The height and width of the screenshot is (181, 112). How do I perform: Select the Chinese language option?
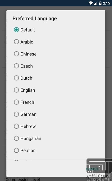pyautogui.click(x=16, y=54)
